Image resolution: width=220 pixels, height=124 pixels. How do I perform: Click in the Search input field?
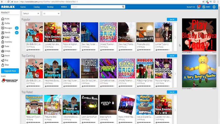[96, 7]
